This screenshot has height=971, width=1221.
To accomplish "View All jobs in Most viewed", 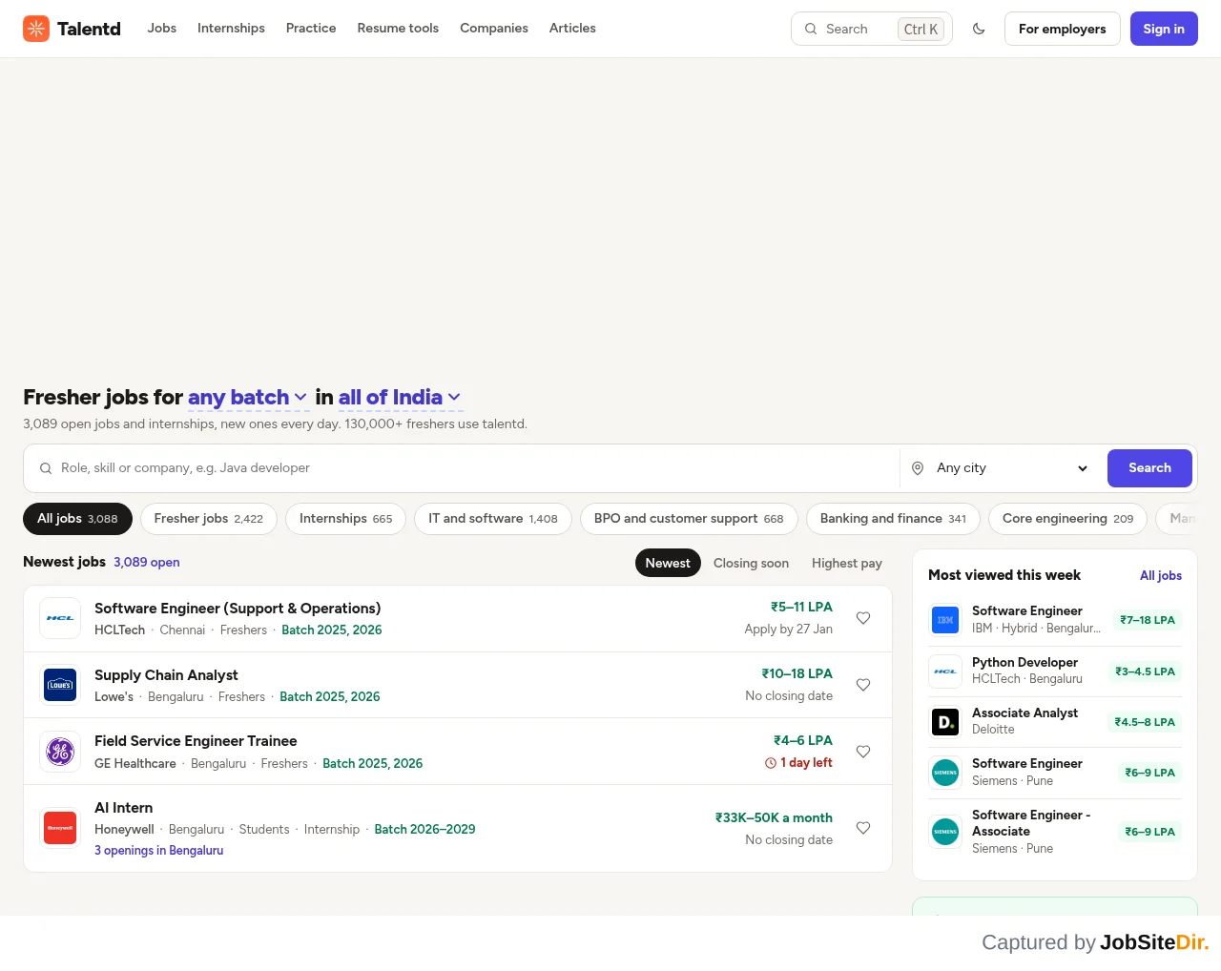I will pos(1161,575).
